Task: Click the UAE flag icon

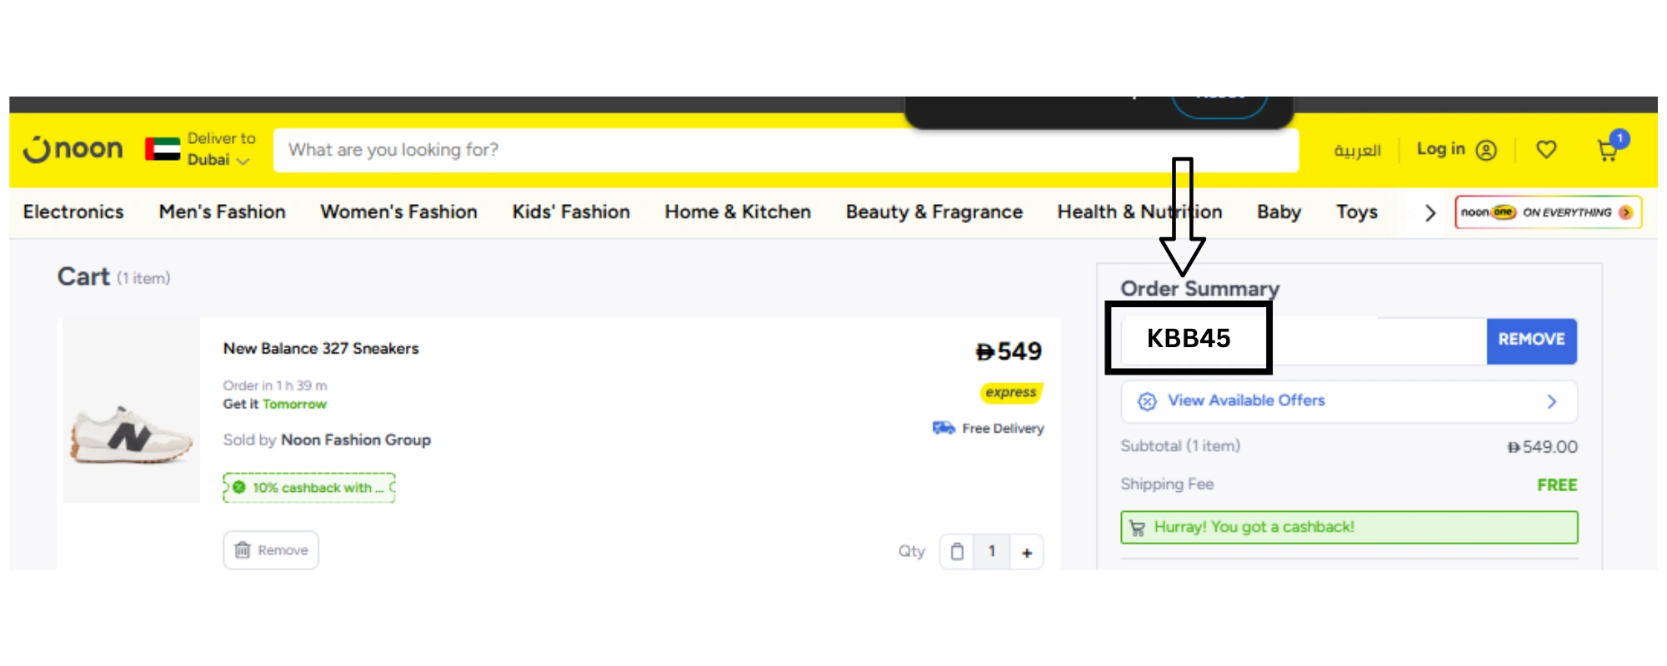Action: [163, 149]
